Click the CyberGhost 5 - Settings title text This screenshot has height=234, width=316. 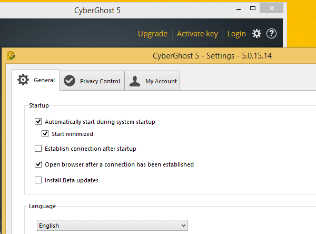(212, 56)
